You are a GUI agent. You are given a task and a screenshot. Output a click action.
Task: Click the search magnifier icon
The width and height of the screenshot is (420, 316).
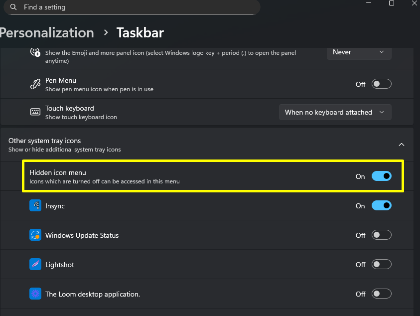pos(13,7)
